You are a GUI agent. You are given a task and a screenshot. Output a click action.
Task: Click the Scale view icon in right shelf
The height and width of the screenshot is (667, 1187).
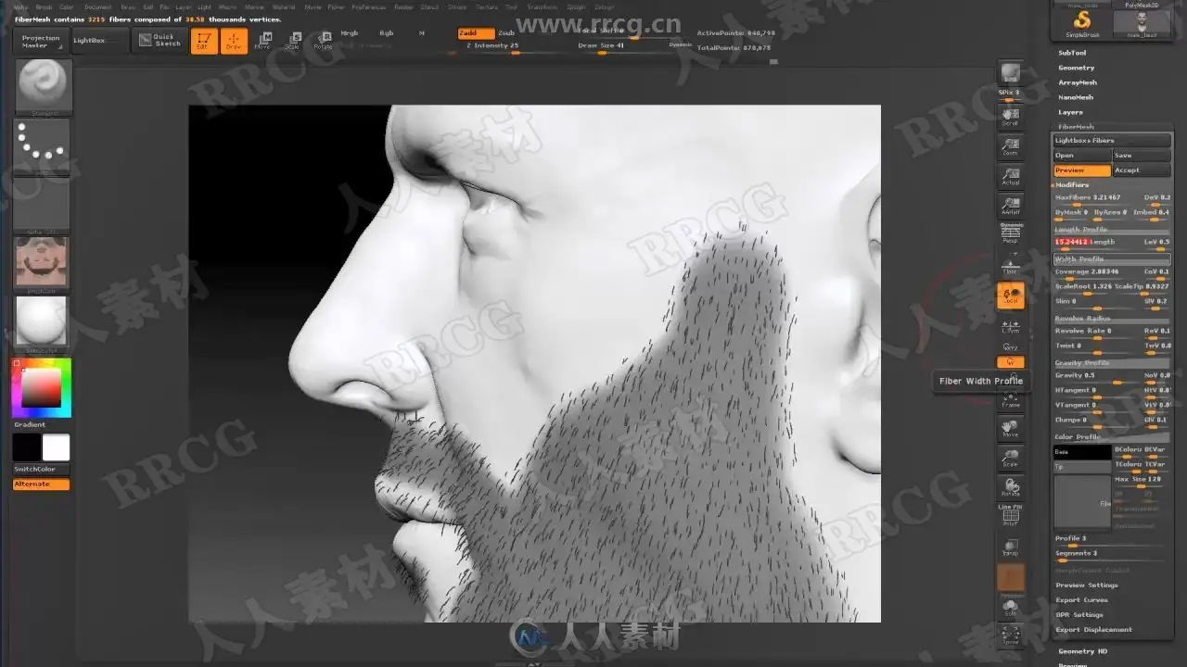tap(1010, 458)
